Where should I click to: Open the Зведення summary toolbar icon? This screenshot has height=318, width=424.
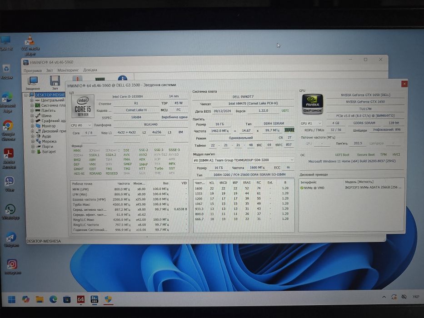point(33,83)
